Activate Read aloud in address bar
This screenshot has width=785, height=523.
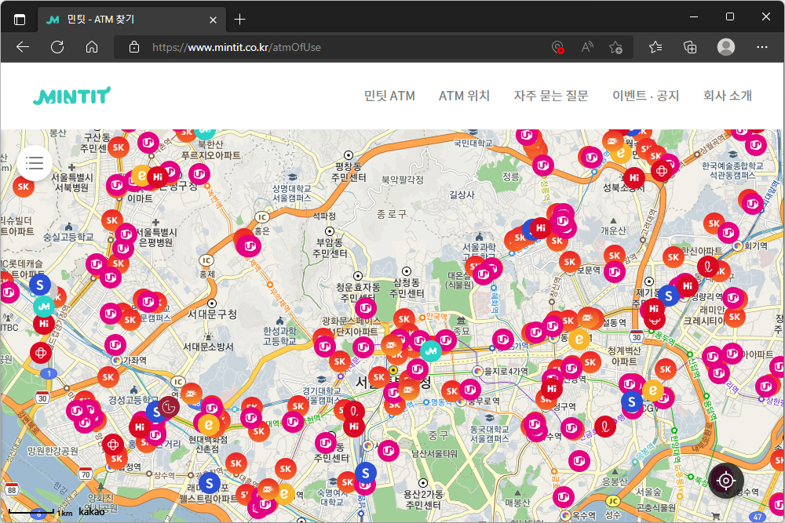point(587,47)
